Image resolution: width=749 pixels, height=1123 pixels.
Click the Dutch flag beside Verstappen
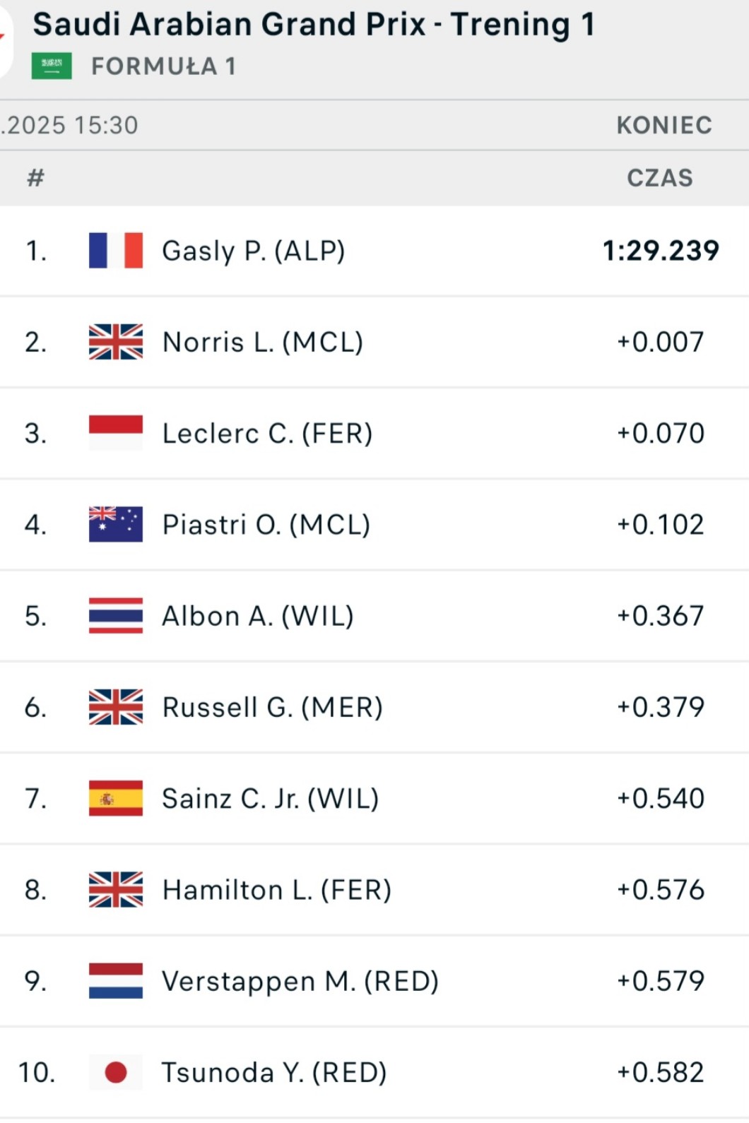[x=116, y=981]
